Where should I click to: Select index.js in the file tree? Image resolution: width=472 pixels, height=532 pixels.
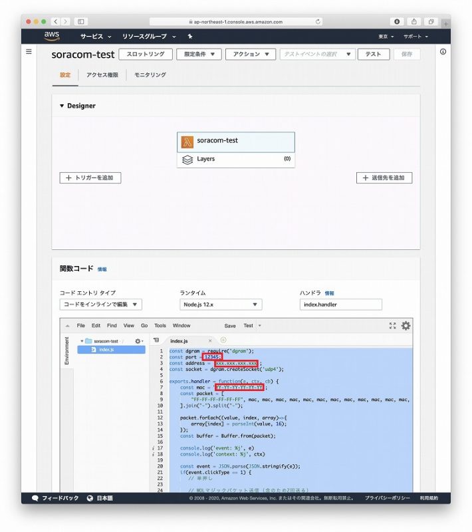tap(111, 350)
